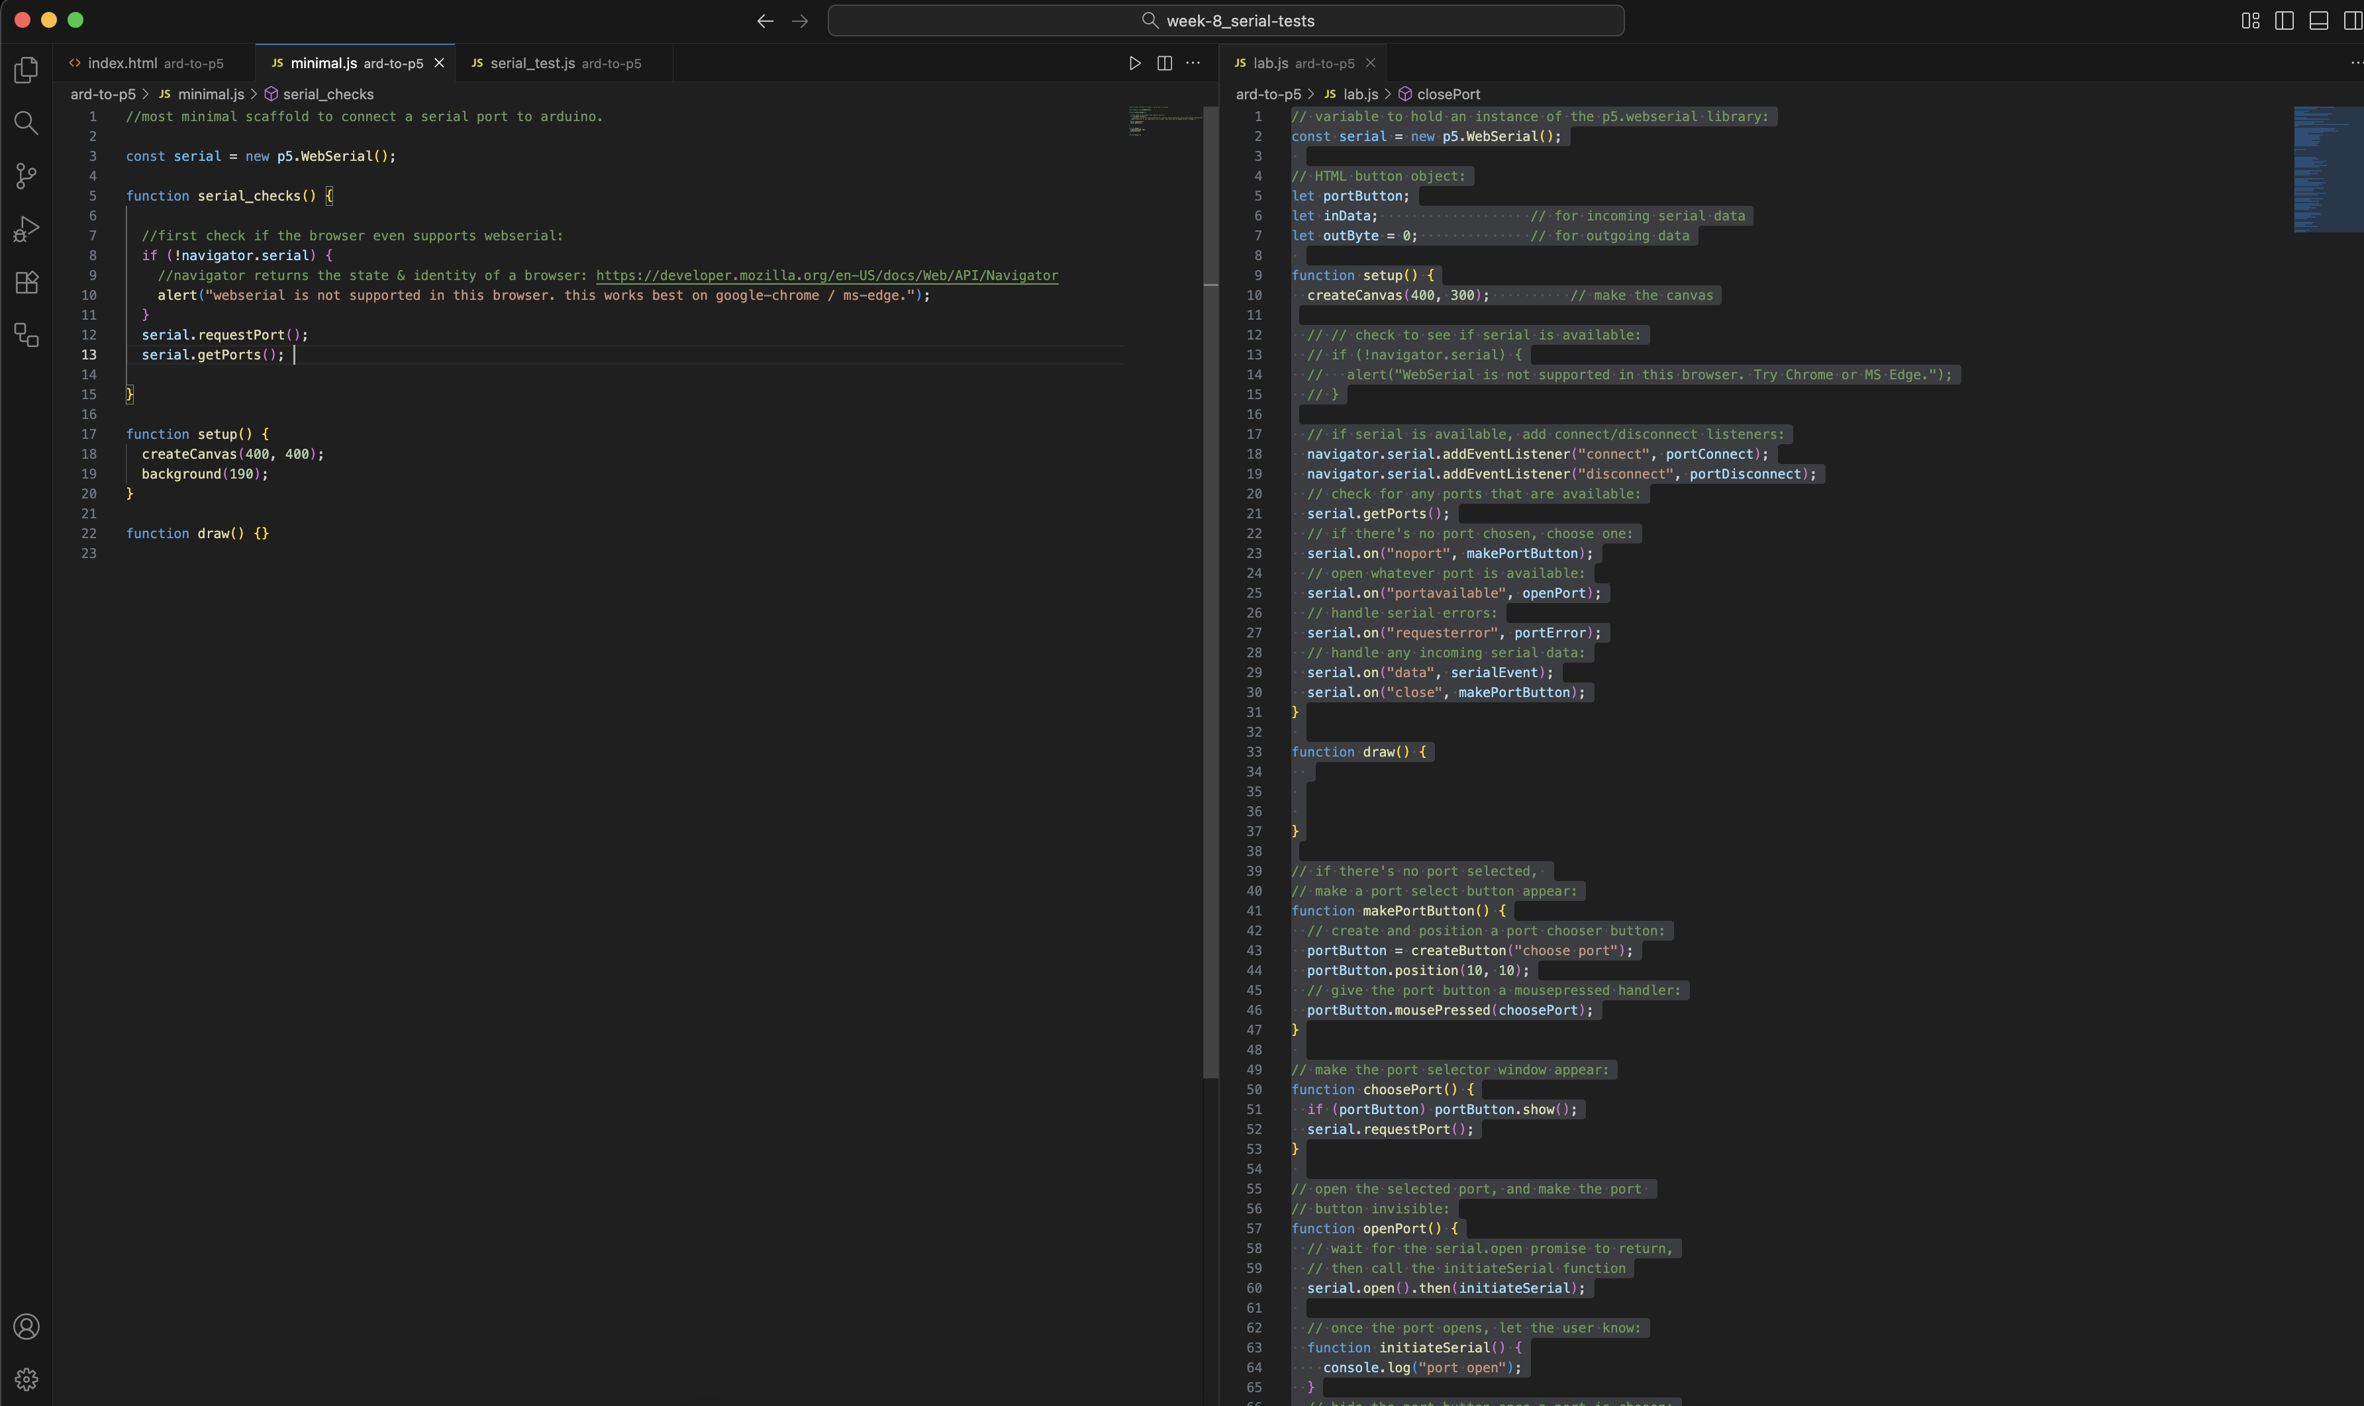Open the Accounts menu icon
Viewport: 2364px width, 1406px height.
26,1325
